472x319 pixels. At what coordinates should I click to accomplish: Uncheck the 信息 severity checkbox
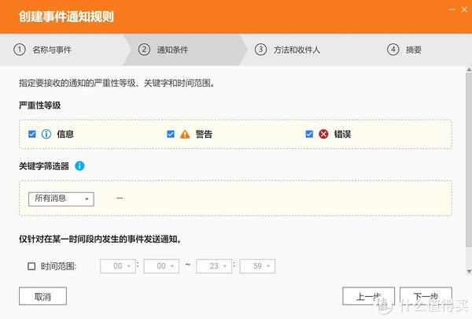tap(32, 134)
